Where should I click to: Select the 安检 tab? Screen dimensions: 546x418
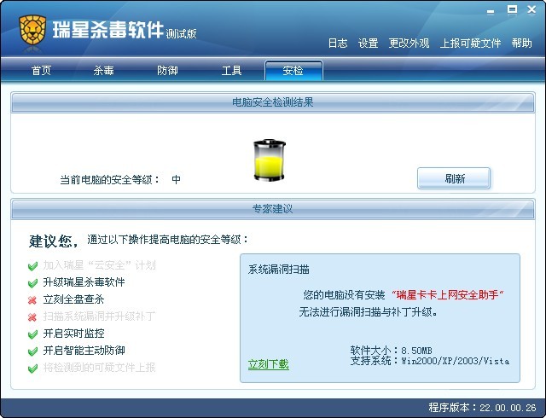pos(293,71)
